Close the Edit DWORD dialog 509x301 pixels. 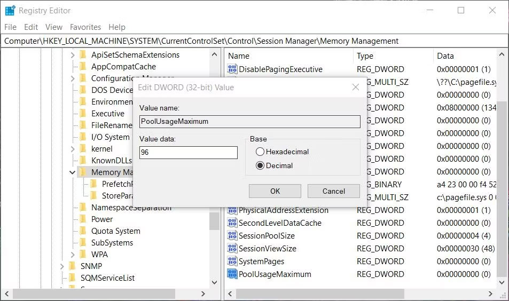click(355, 87)
